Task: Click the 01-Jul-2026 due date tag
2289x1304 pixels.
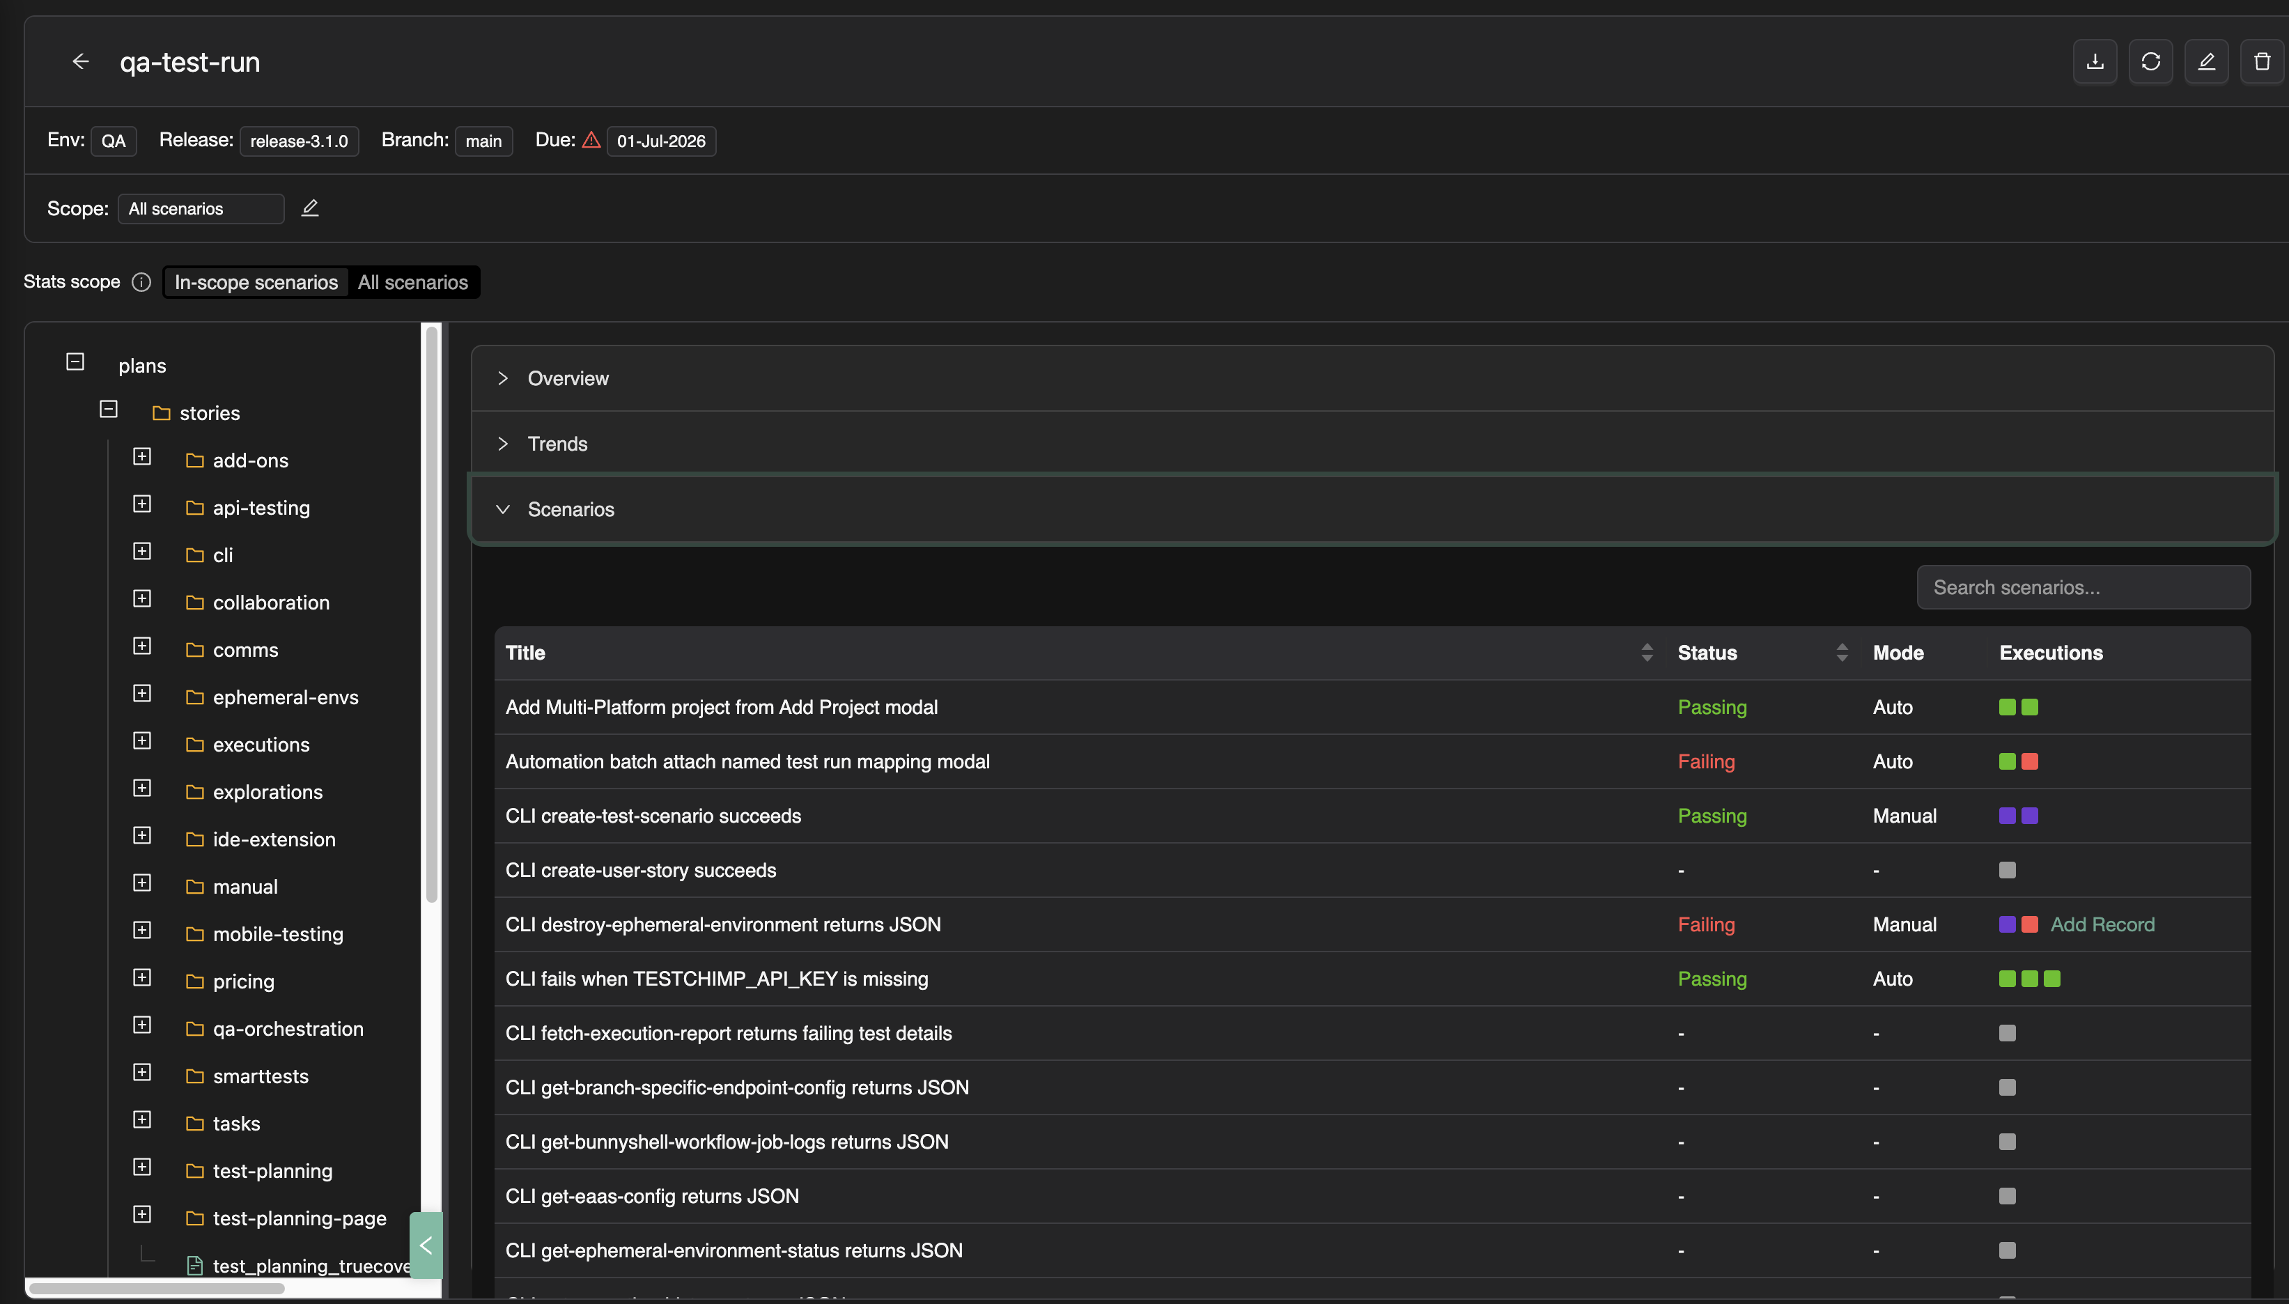Action: coord(661,141)
